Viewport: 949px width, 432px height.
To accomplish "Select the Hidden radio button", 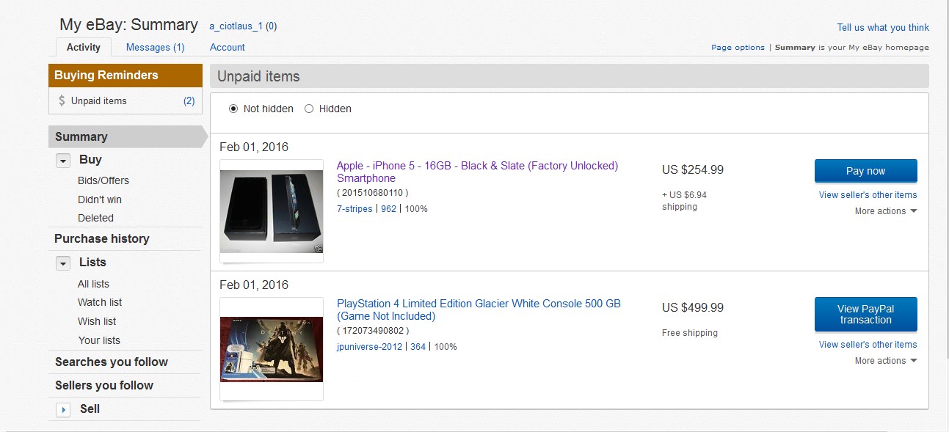I will (x=309, y=109).
